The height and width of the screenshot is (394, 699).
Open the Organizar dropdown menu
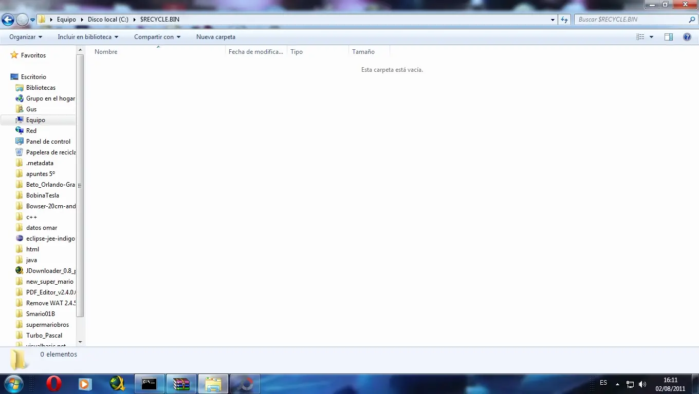[26, 37]
